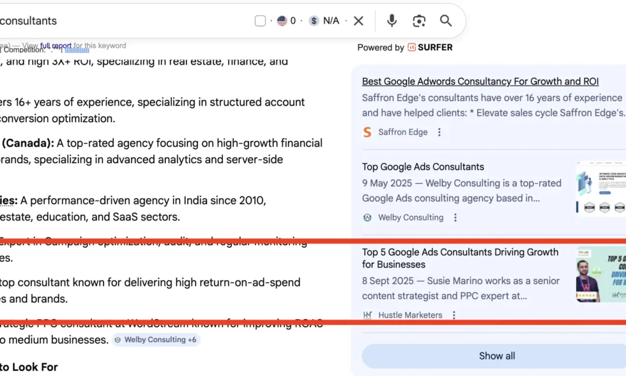Screen dimensions: 626x376
Task: Click the Welby Consulting +6 chip
Action: coord(156,340)
